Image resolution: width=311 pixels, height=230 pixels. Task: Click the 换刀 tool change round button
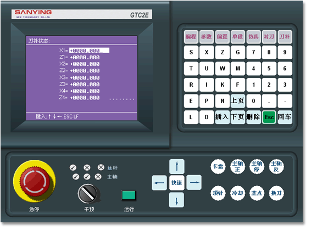[276, 193]
